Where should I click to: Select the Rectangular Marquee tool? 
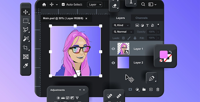coord(26,21)
